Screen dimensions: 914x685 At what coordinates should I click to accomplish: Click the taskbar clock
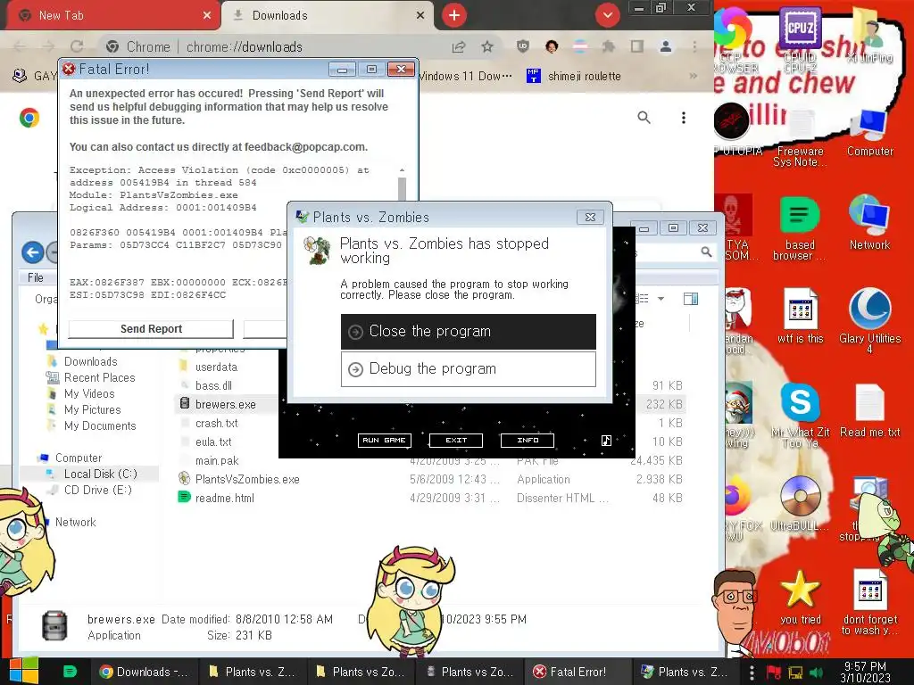click(865, 672)
